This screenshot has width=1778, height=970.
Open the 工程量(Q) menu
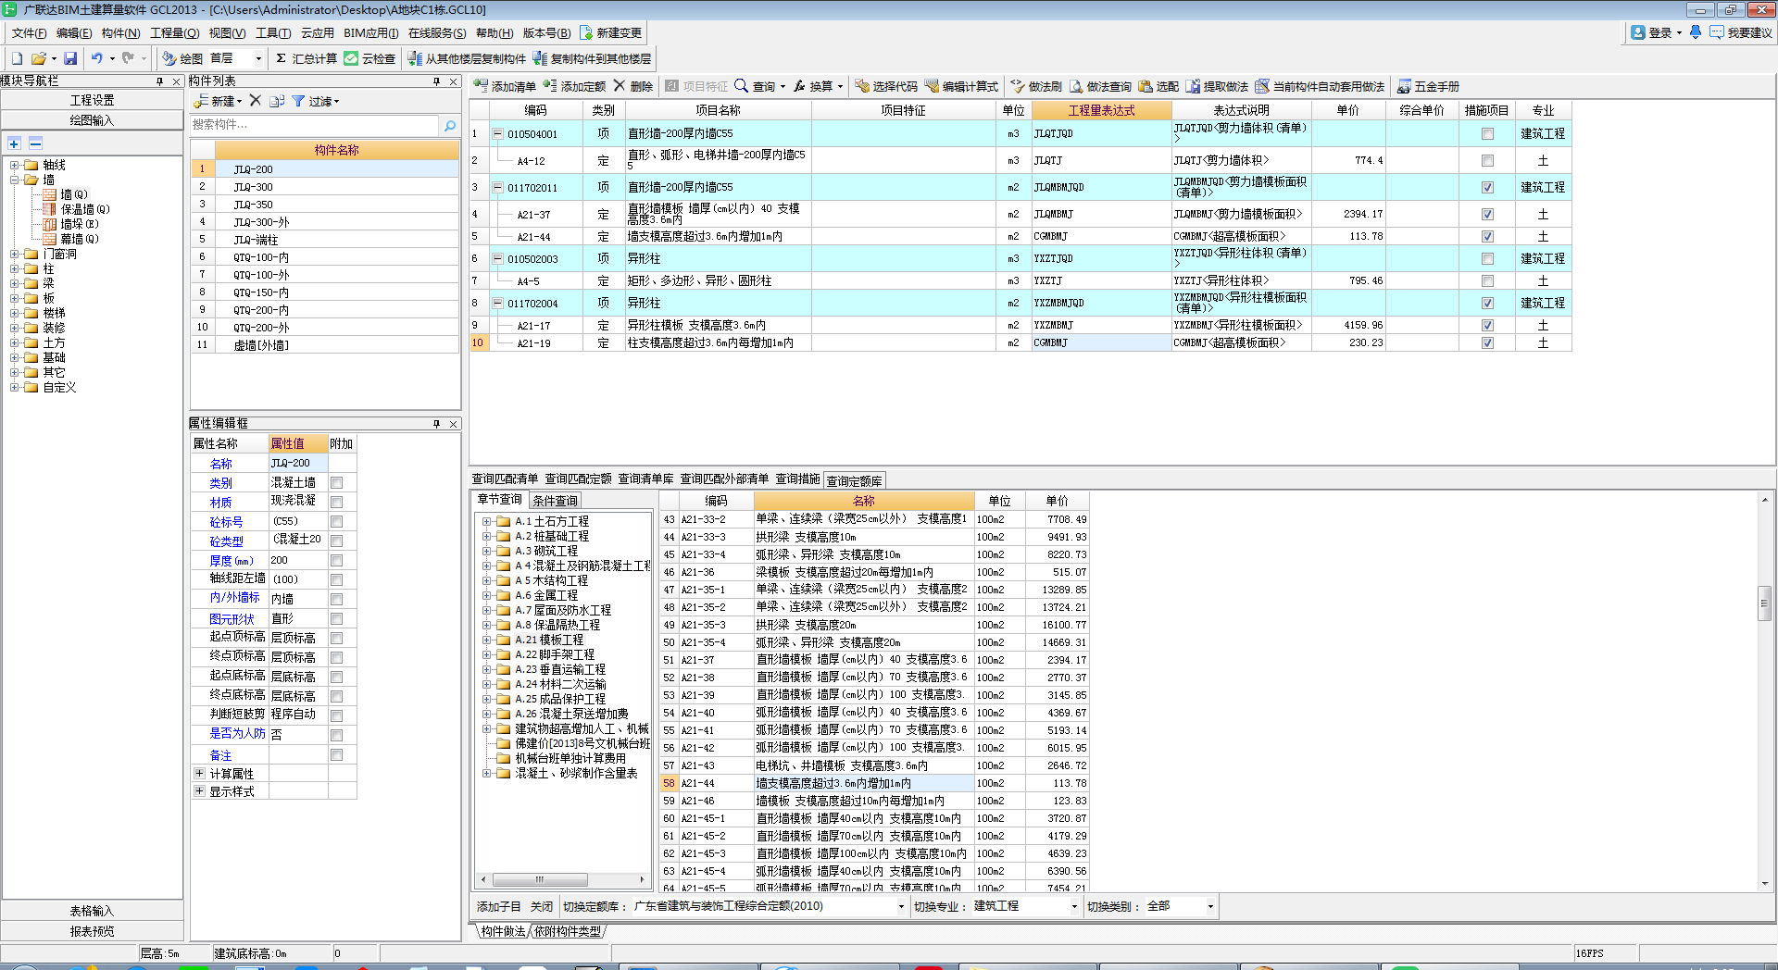coord(174,33)
